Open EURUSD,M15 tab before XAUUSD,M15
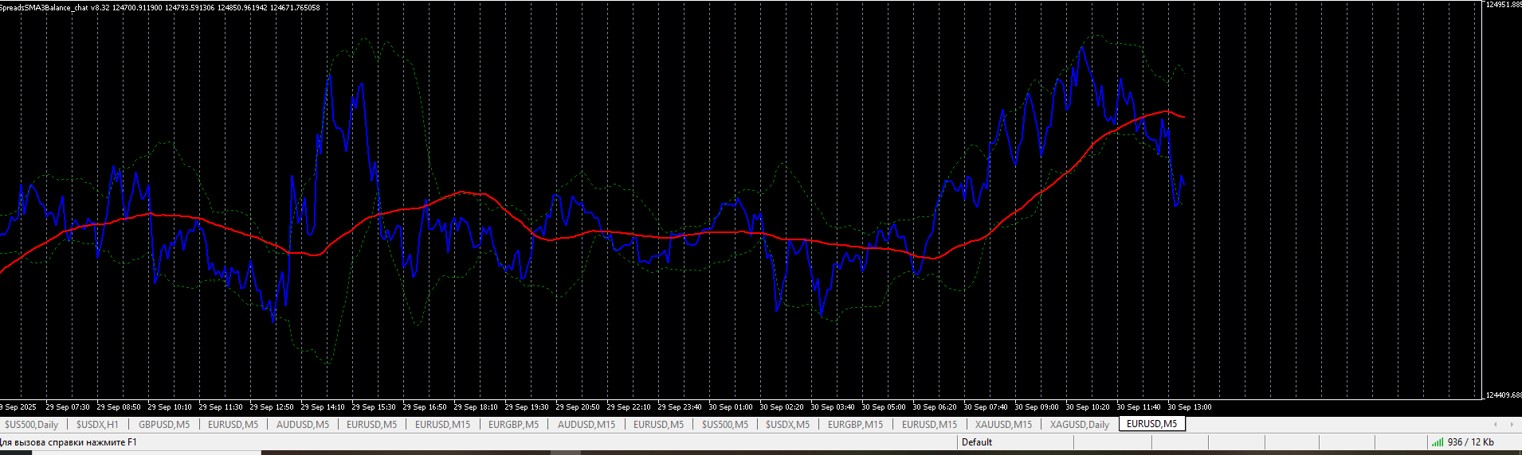 (929, 425)
